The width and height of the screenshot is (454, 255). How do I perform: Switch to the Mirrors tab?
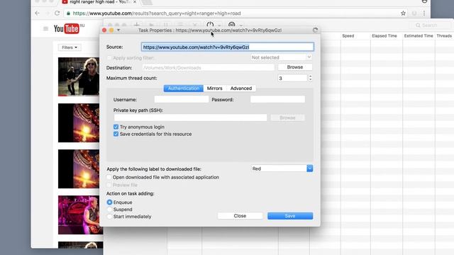(214, 89)
